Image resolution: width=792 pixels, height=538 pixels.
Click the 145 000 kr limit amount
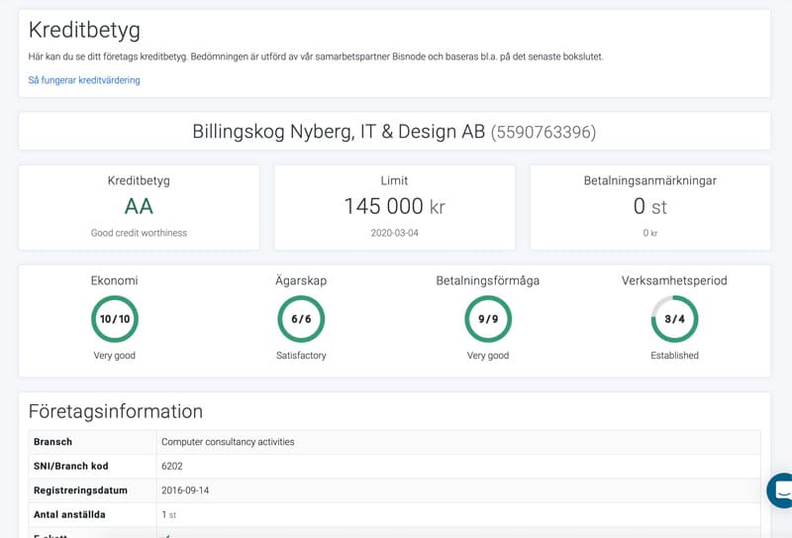tap(394, 206)
